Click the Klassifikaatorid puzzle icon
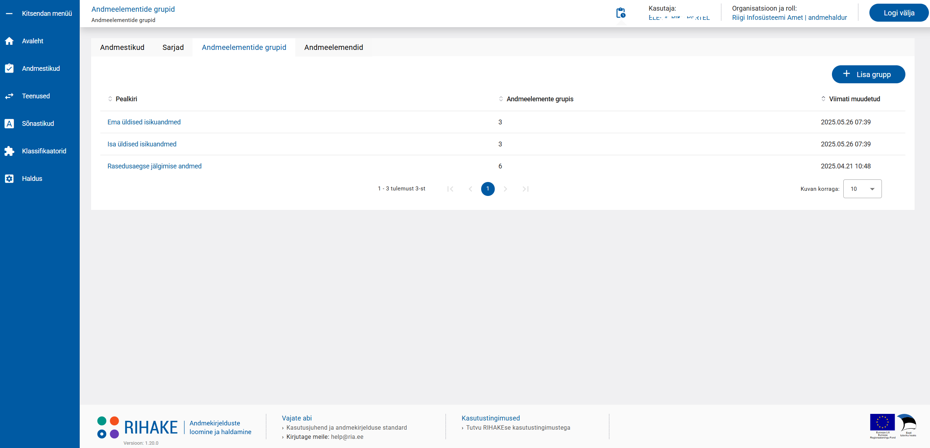 9,151
